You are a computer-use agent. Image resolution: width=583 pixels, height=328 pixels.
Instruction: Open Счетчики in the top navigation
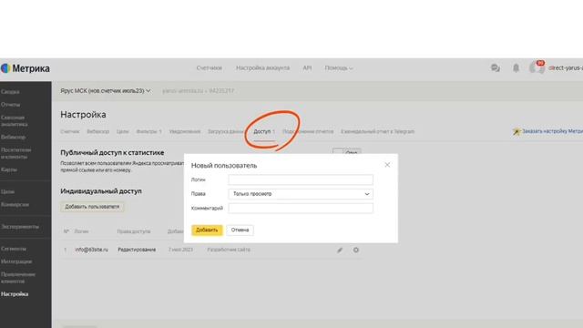[x=209, y=68]
